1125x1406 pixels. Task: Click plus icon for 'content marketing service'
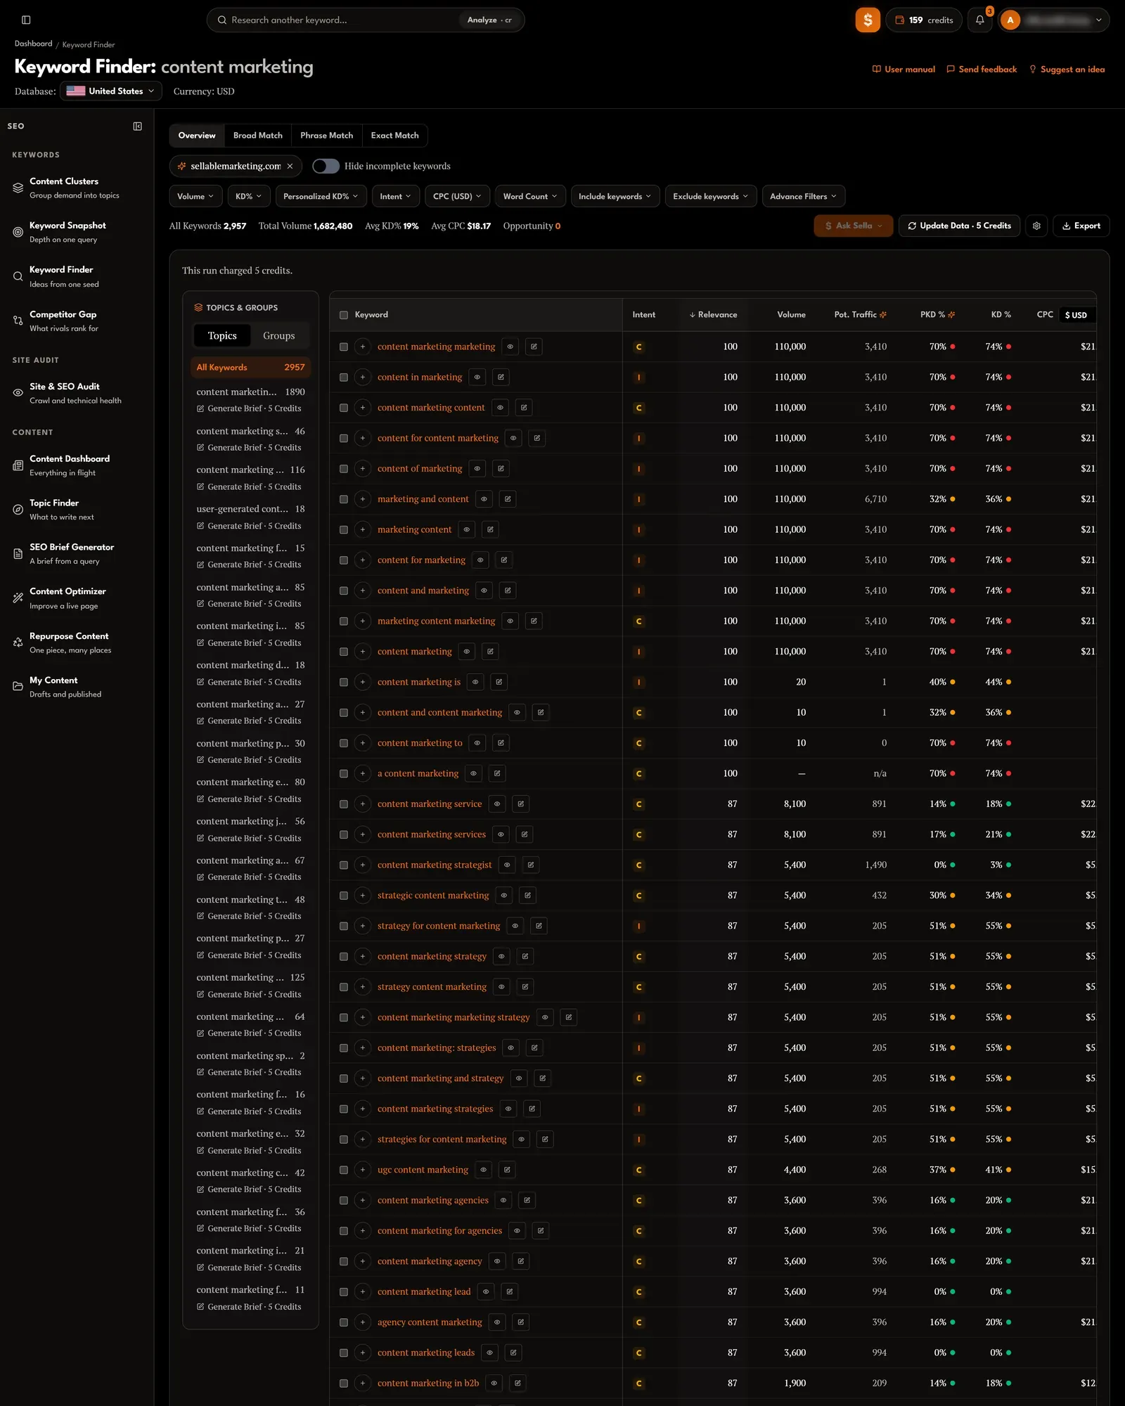(363, 804)
